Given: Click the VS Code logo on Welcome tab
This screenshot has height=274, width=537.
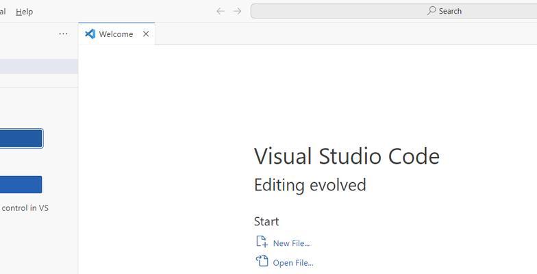Looking at the screenshot, I should 90,34.
